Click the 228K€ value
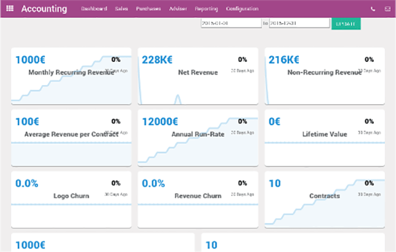 pyautogui.click(x=157, y=60)
